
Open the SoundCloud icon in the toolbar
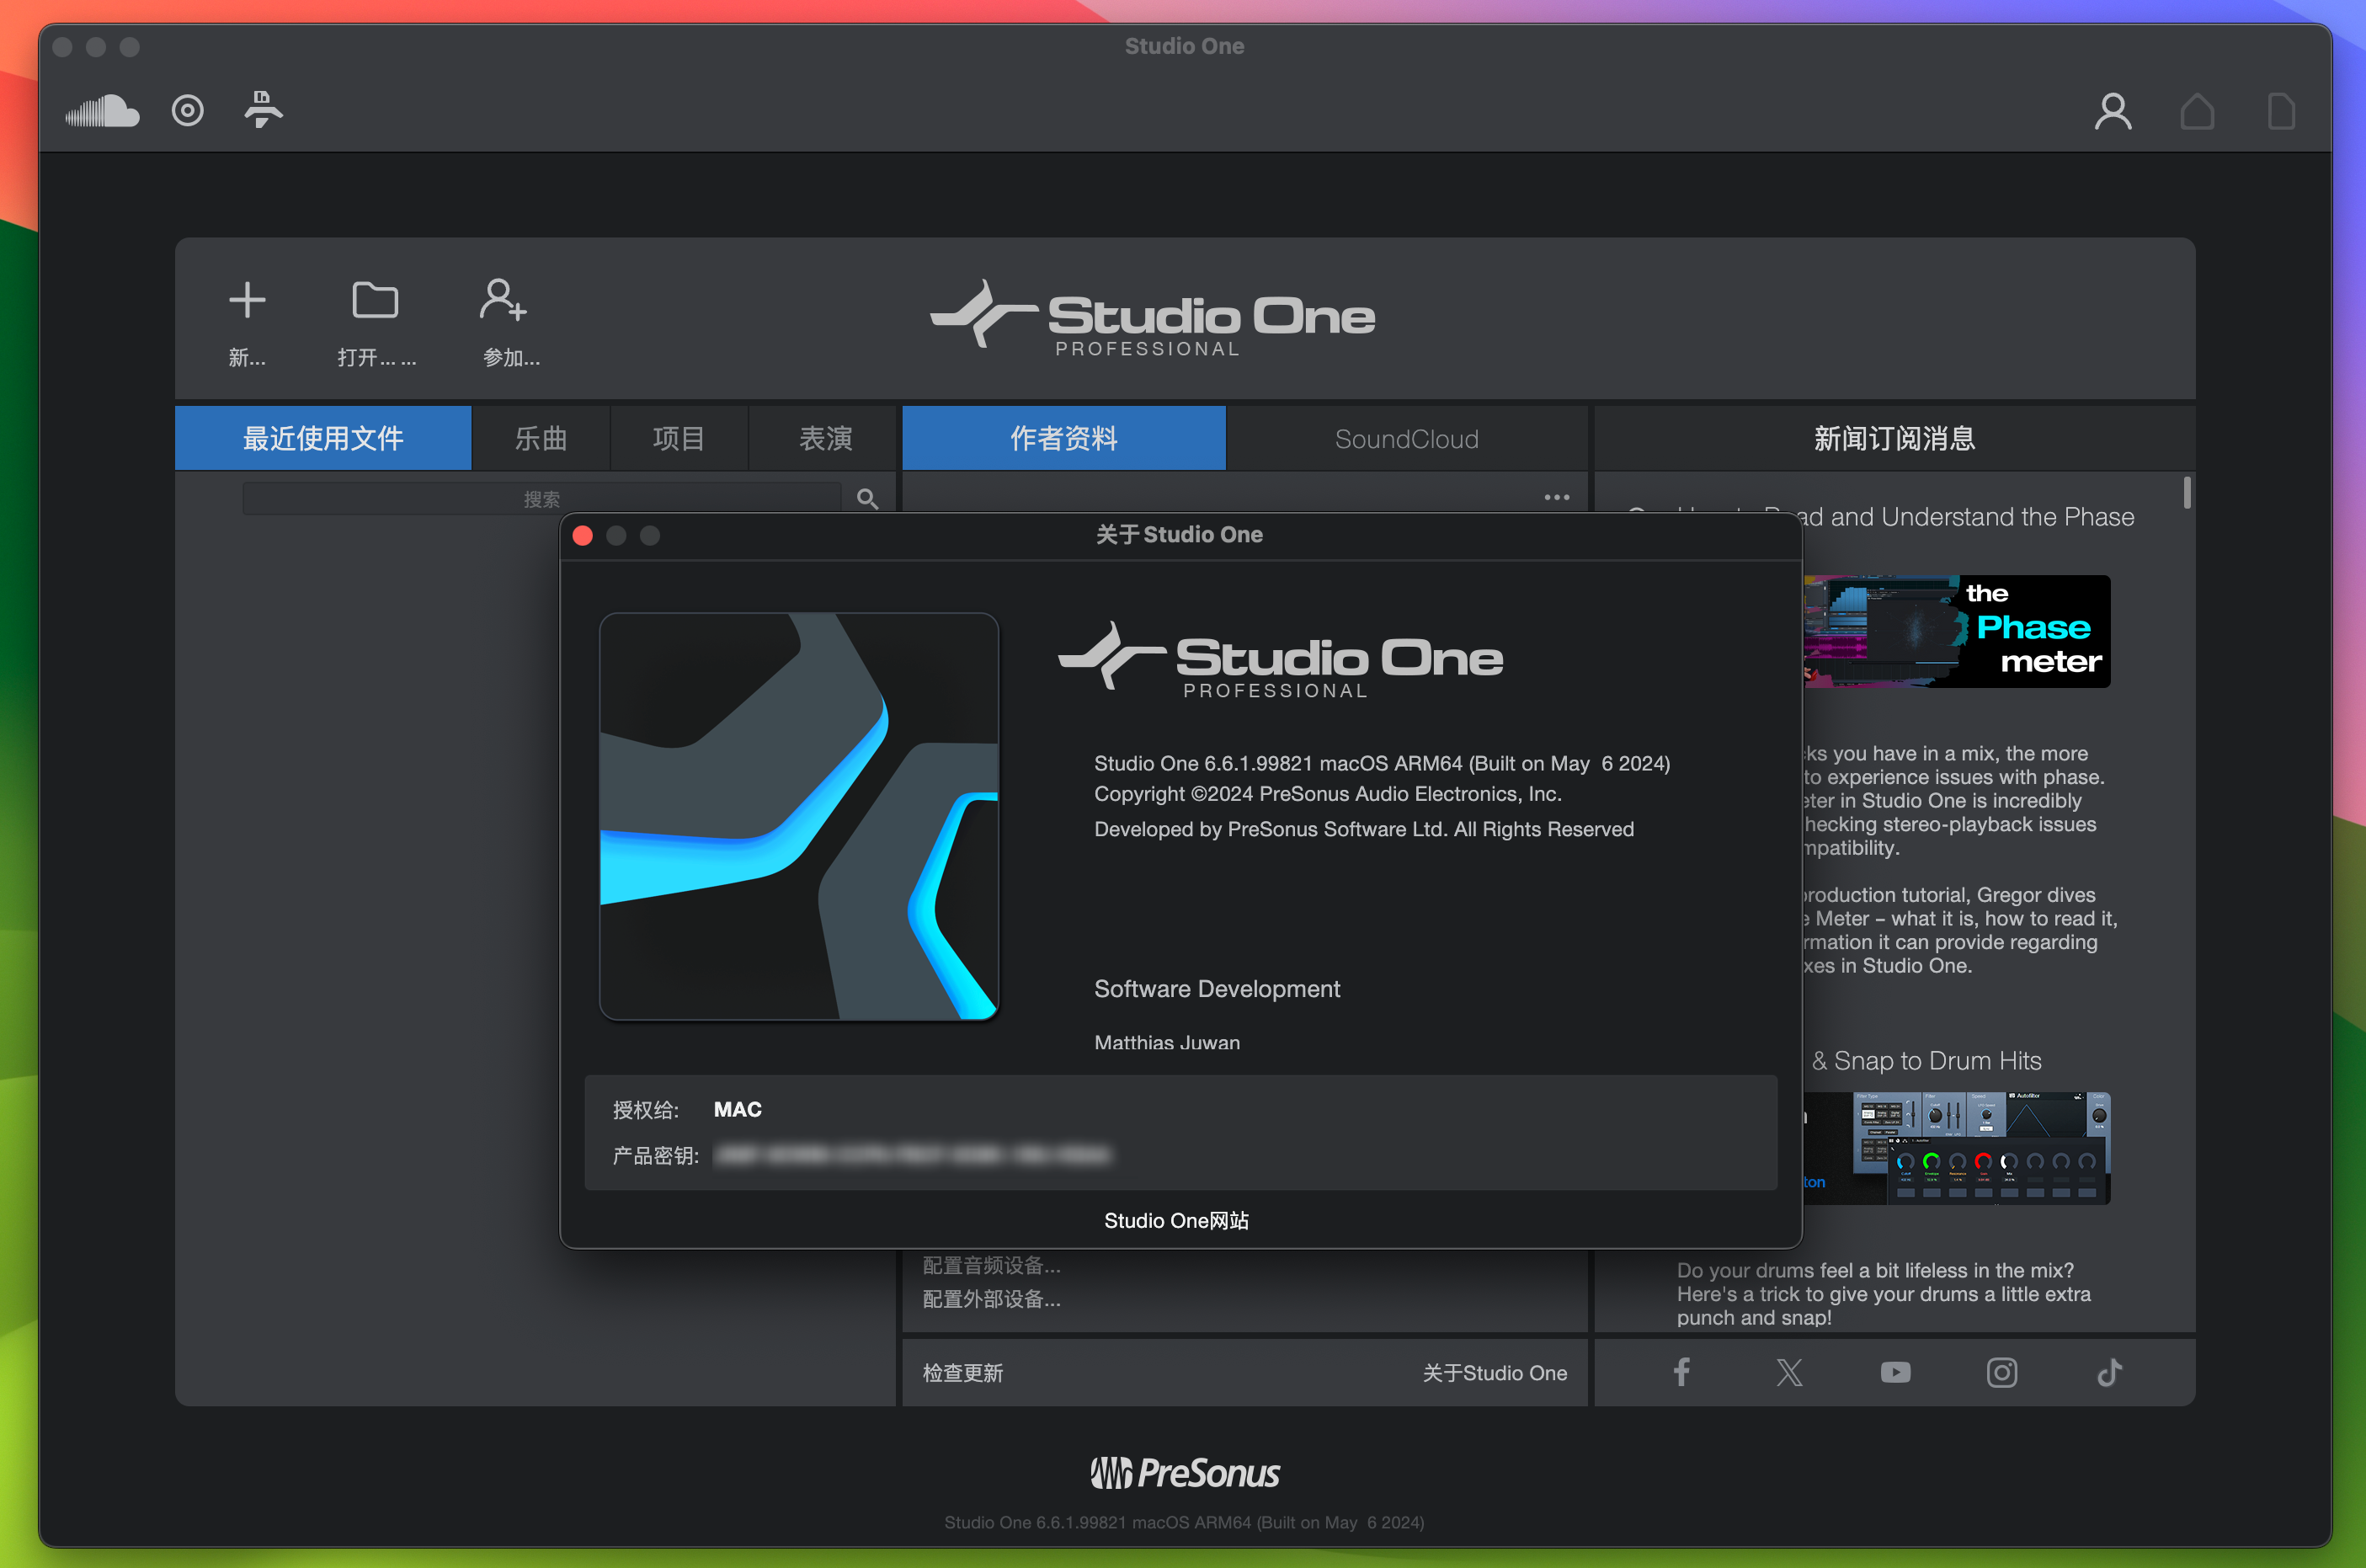102,111
